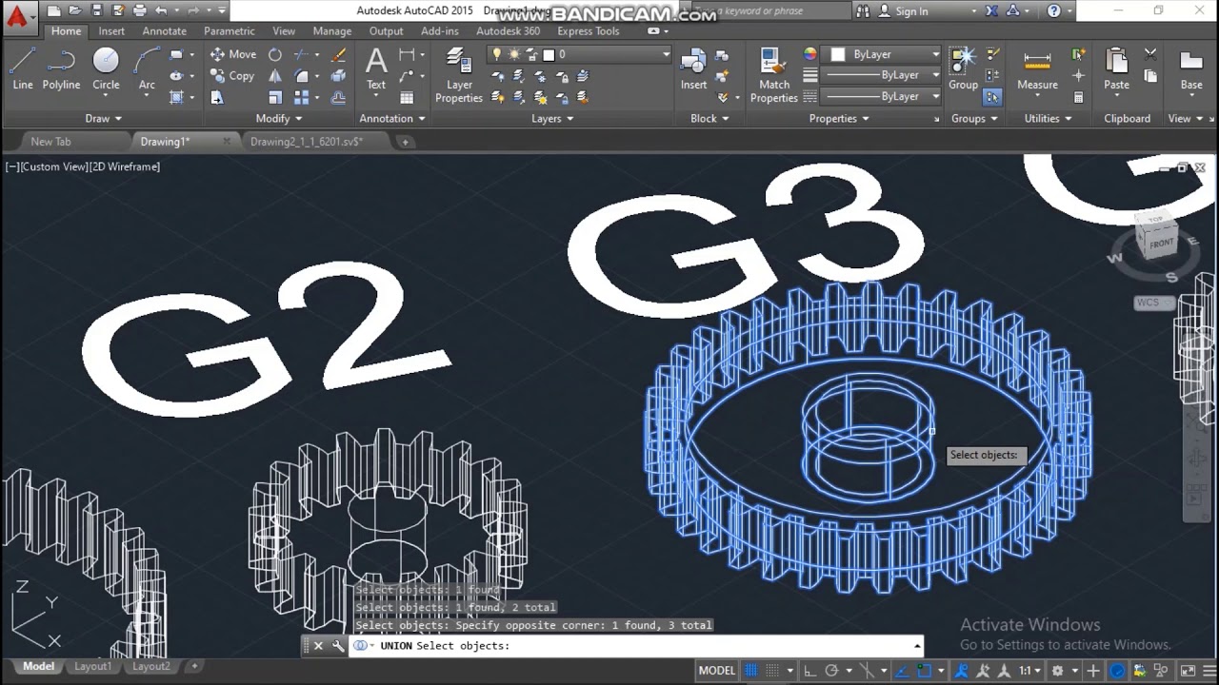This screenshot has width=1219, height=685.
Task: Toggle hardware acceleration in status bar
Action: [x=1118, y=671]
